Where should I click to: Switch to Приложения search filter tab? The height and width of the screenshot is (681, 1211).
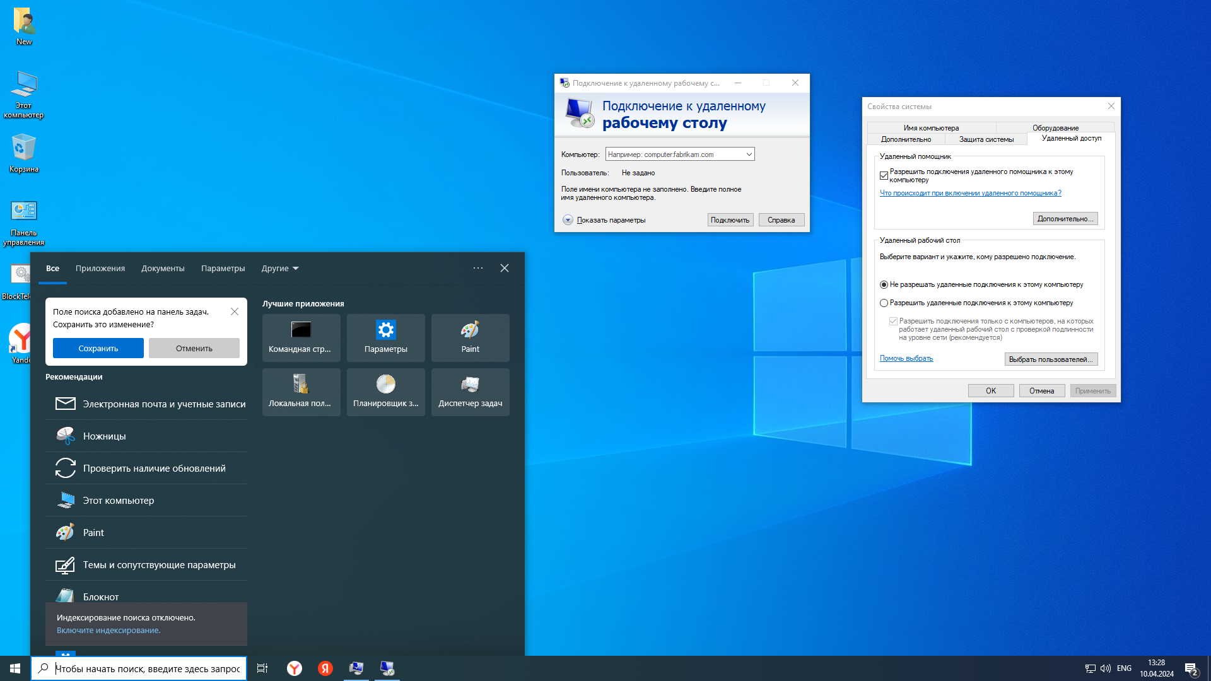[100, 268]
